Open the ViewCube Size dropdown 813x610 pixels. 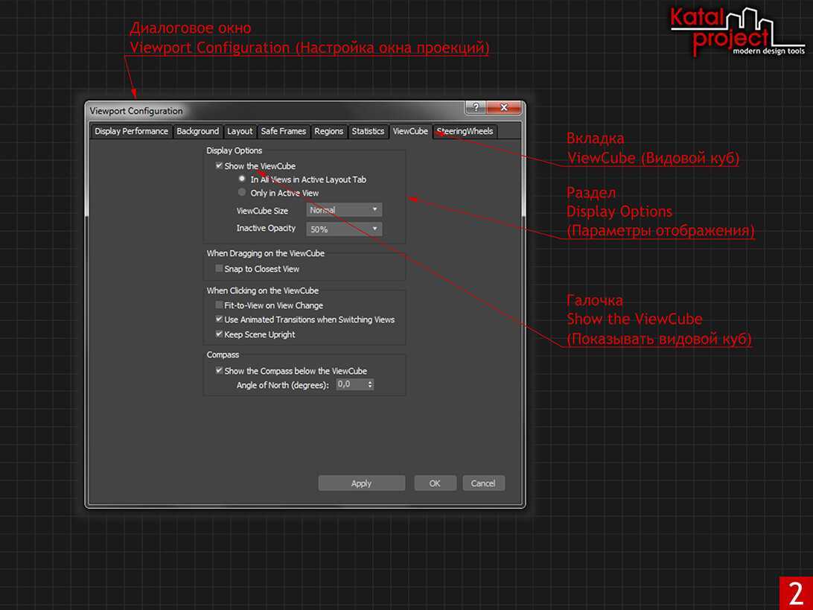(x=344, y=210)
